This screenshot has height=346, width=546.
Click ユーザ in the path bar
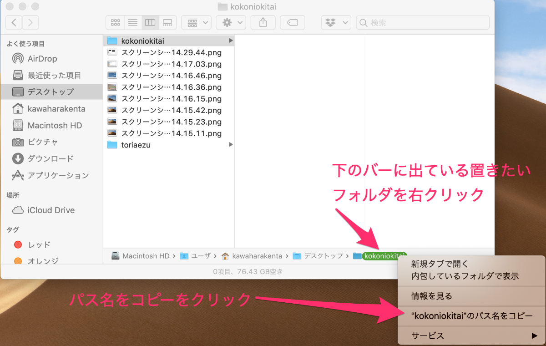195,256
